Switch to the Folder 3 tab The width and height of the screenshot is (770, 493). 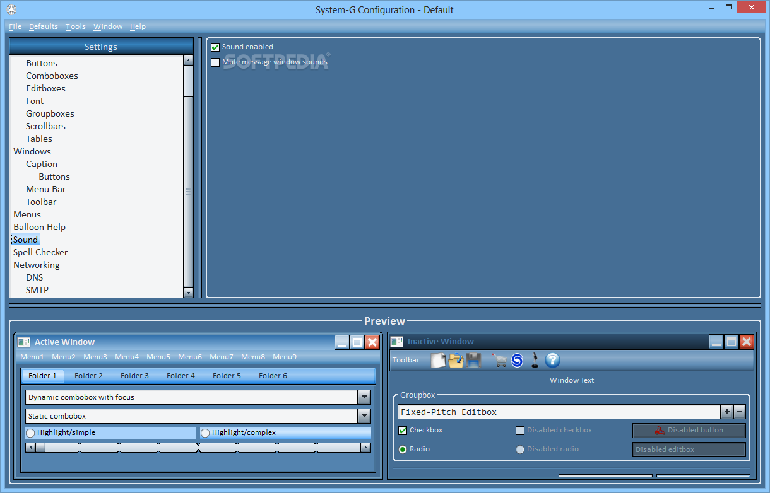tap(134, 376)
